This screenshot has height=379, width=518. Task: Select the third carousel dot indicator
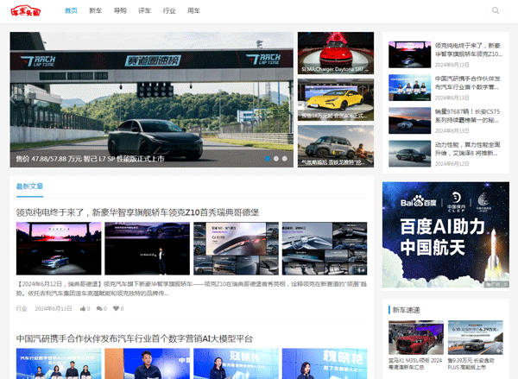click(x=284, y=159)
